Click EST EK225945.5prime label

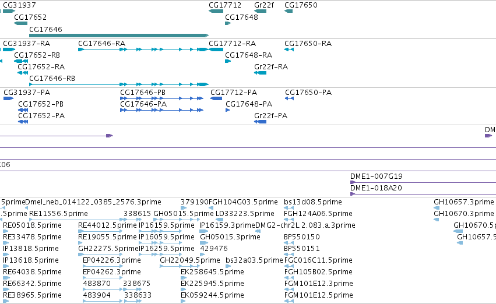click(212, 284)
